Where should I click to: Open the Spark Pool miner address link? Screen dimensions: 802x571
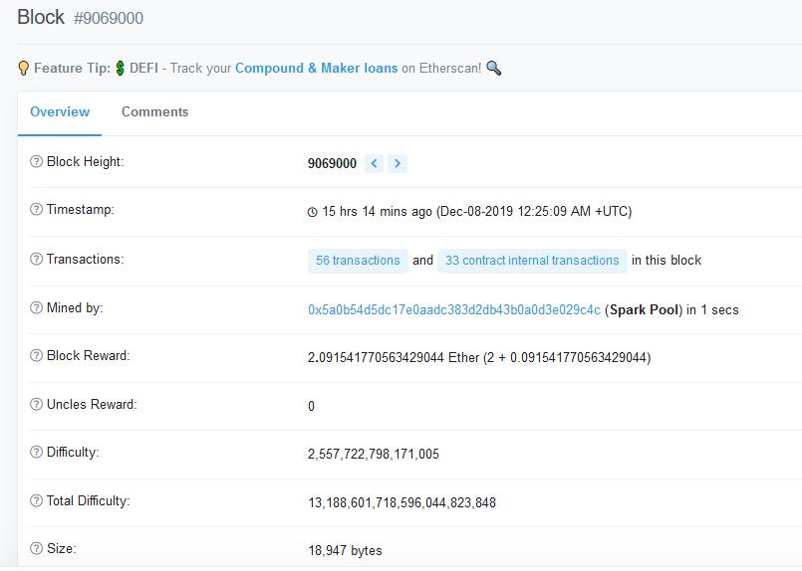(453, 310)
